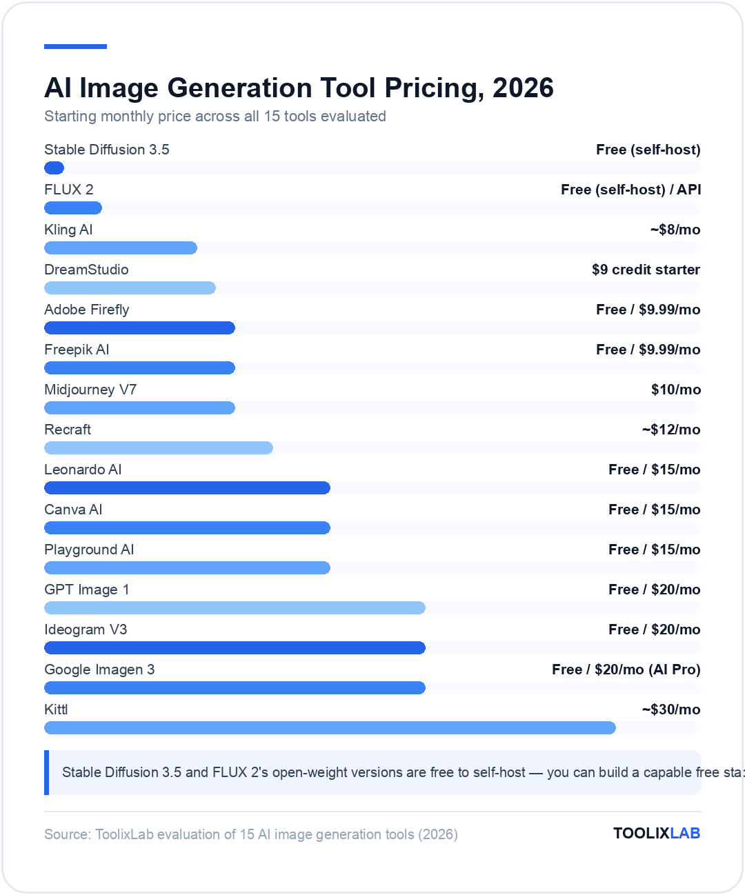Click the self-host note about Stable Diffusion and FLUX
The width and height of the screenshot is (745, 895).
point(372,772)
